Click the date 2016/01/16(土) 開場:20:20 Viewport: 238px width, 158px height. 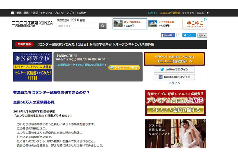pyautogui.click(x=73, y=59)
